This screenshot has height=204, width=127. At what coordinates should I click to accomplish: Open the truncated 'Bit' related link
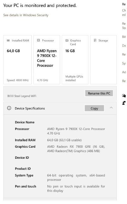[x=124, y=37]
